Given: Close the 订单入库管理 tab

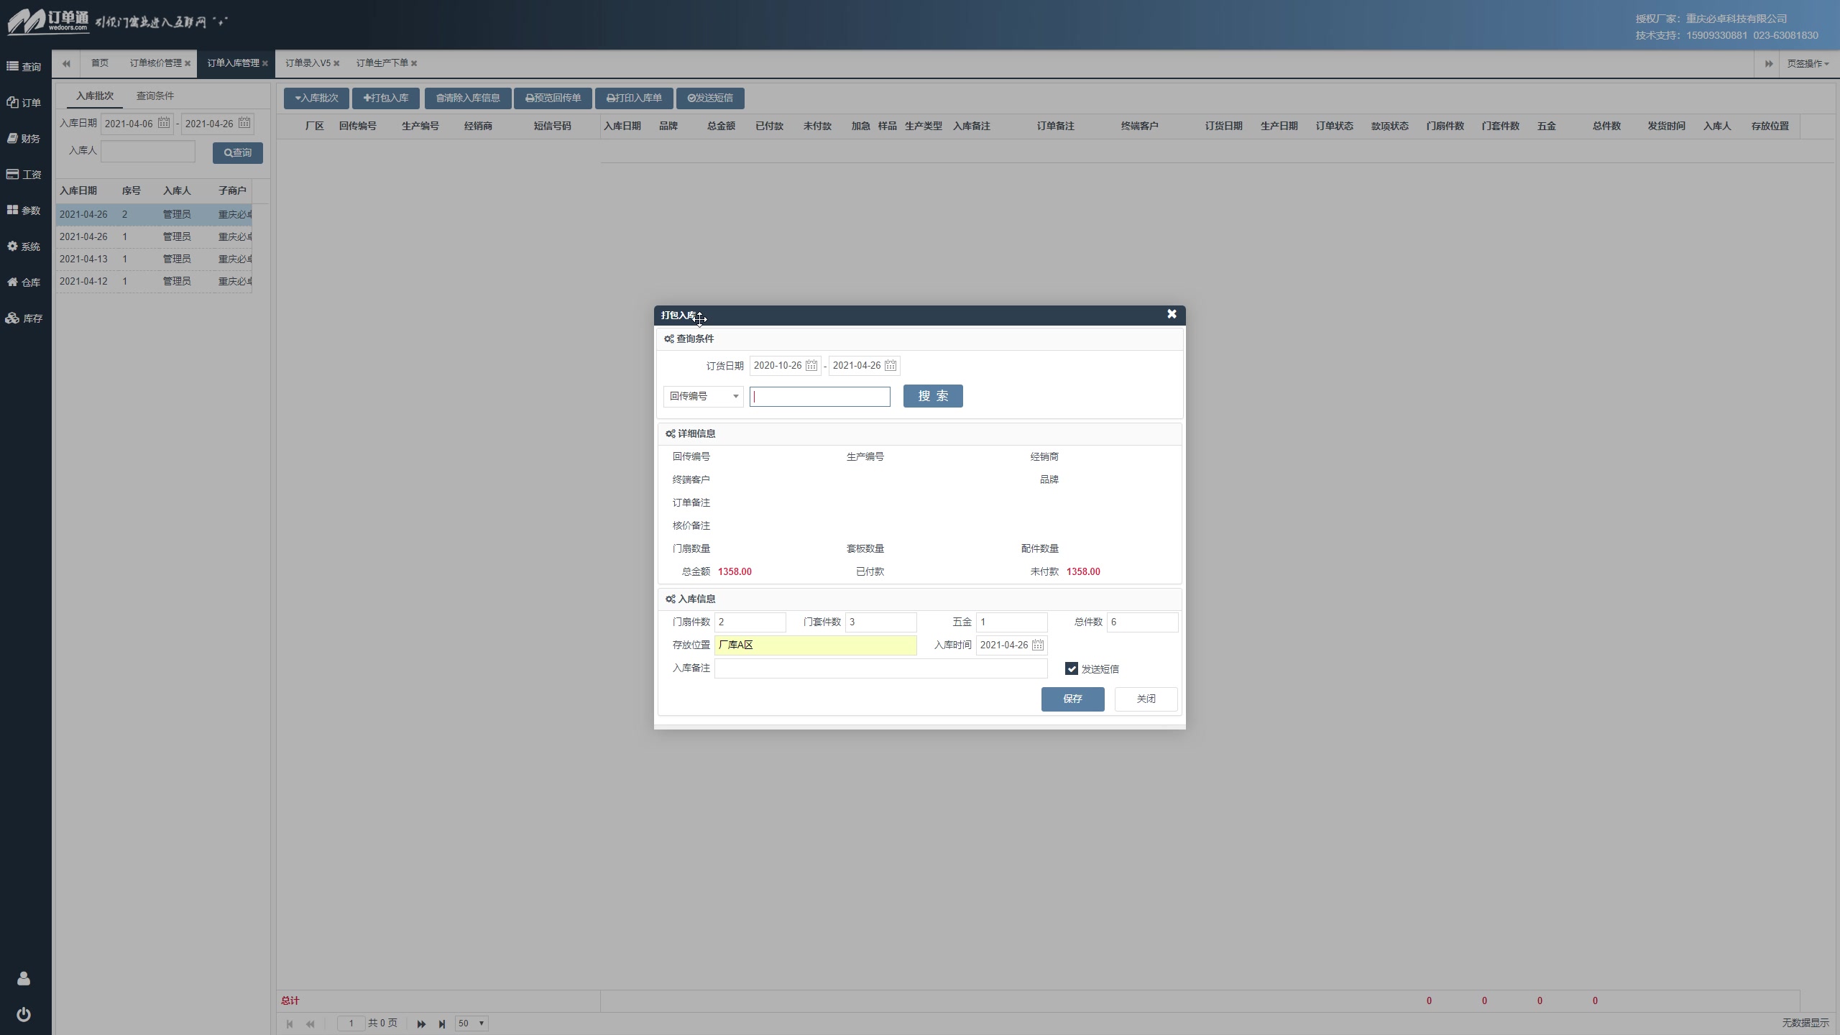Looking at the screenshot, I should coord(265,63).
